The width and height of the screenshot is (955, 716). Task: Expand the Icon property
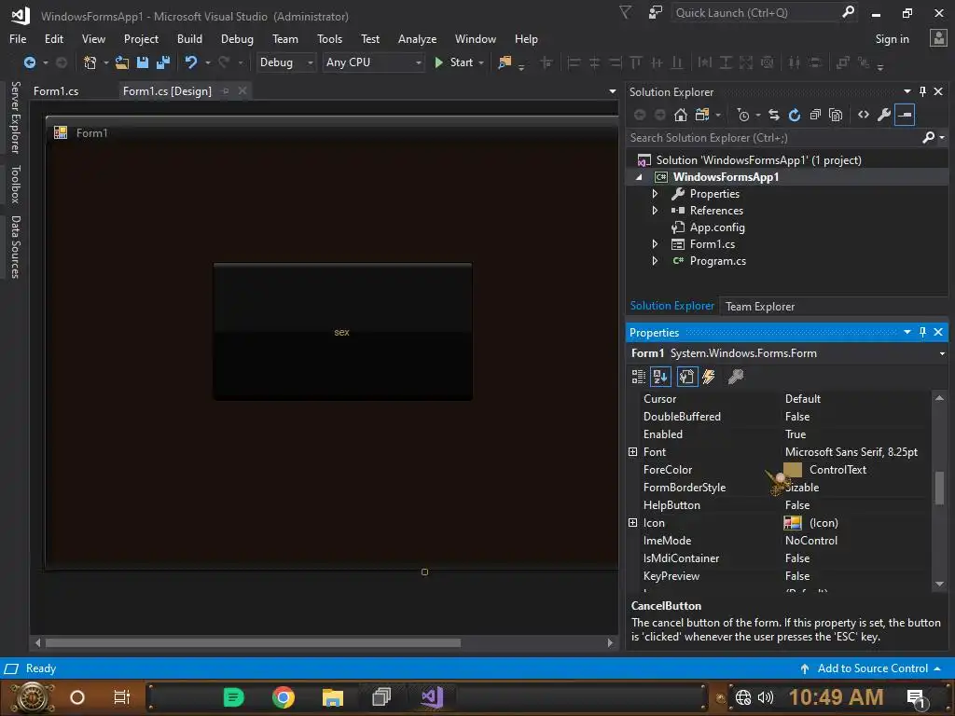(633, 522)
